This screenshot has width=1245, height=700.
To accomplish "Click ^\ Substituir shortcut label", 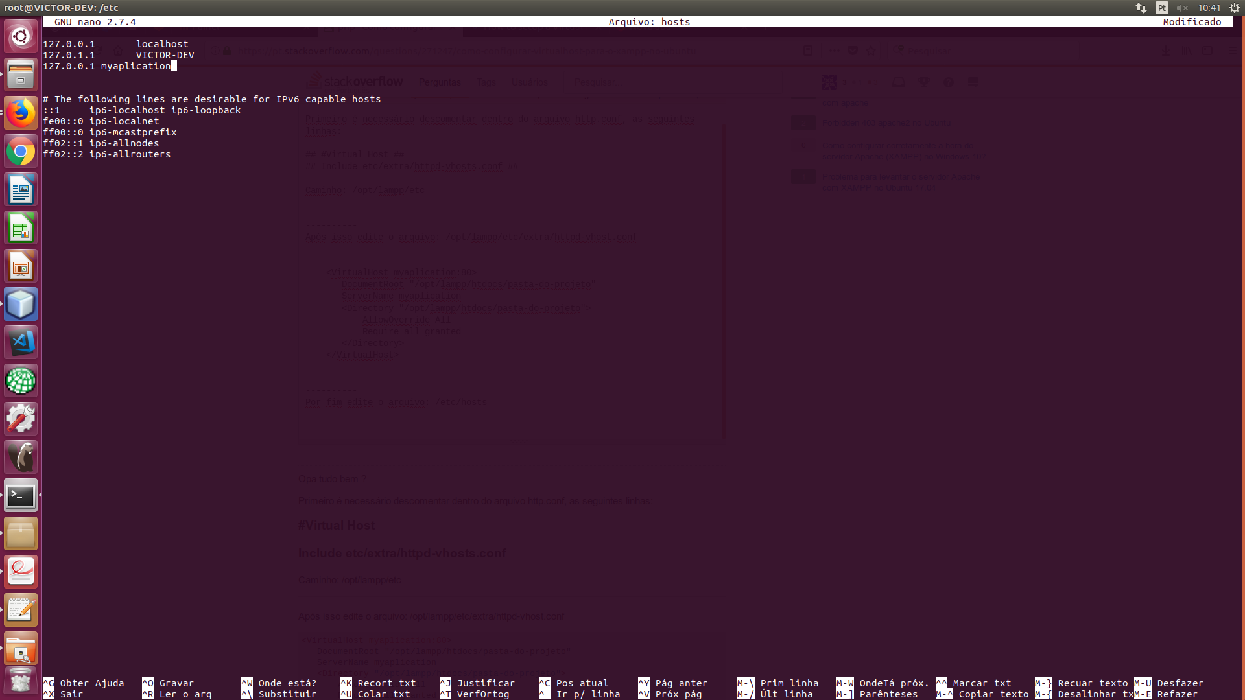I will click(x=279, y=694).
